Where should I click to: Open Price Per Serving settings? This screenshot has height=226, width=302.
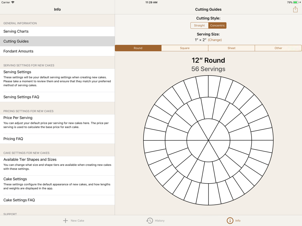point(57,124)
